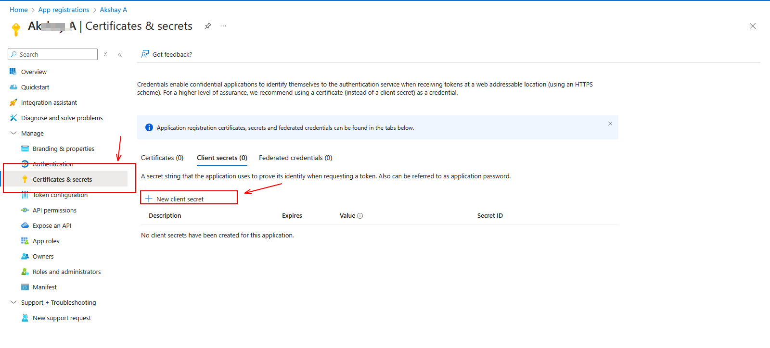Collapse the sidebar with double-chevron icon
This screenshot has height=348, width=770.
coord(120,54)
